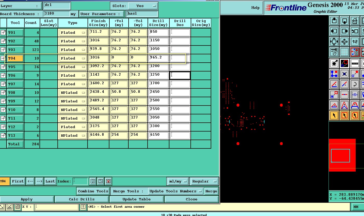Click the red triangle with arrow icon

[334, 105]
